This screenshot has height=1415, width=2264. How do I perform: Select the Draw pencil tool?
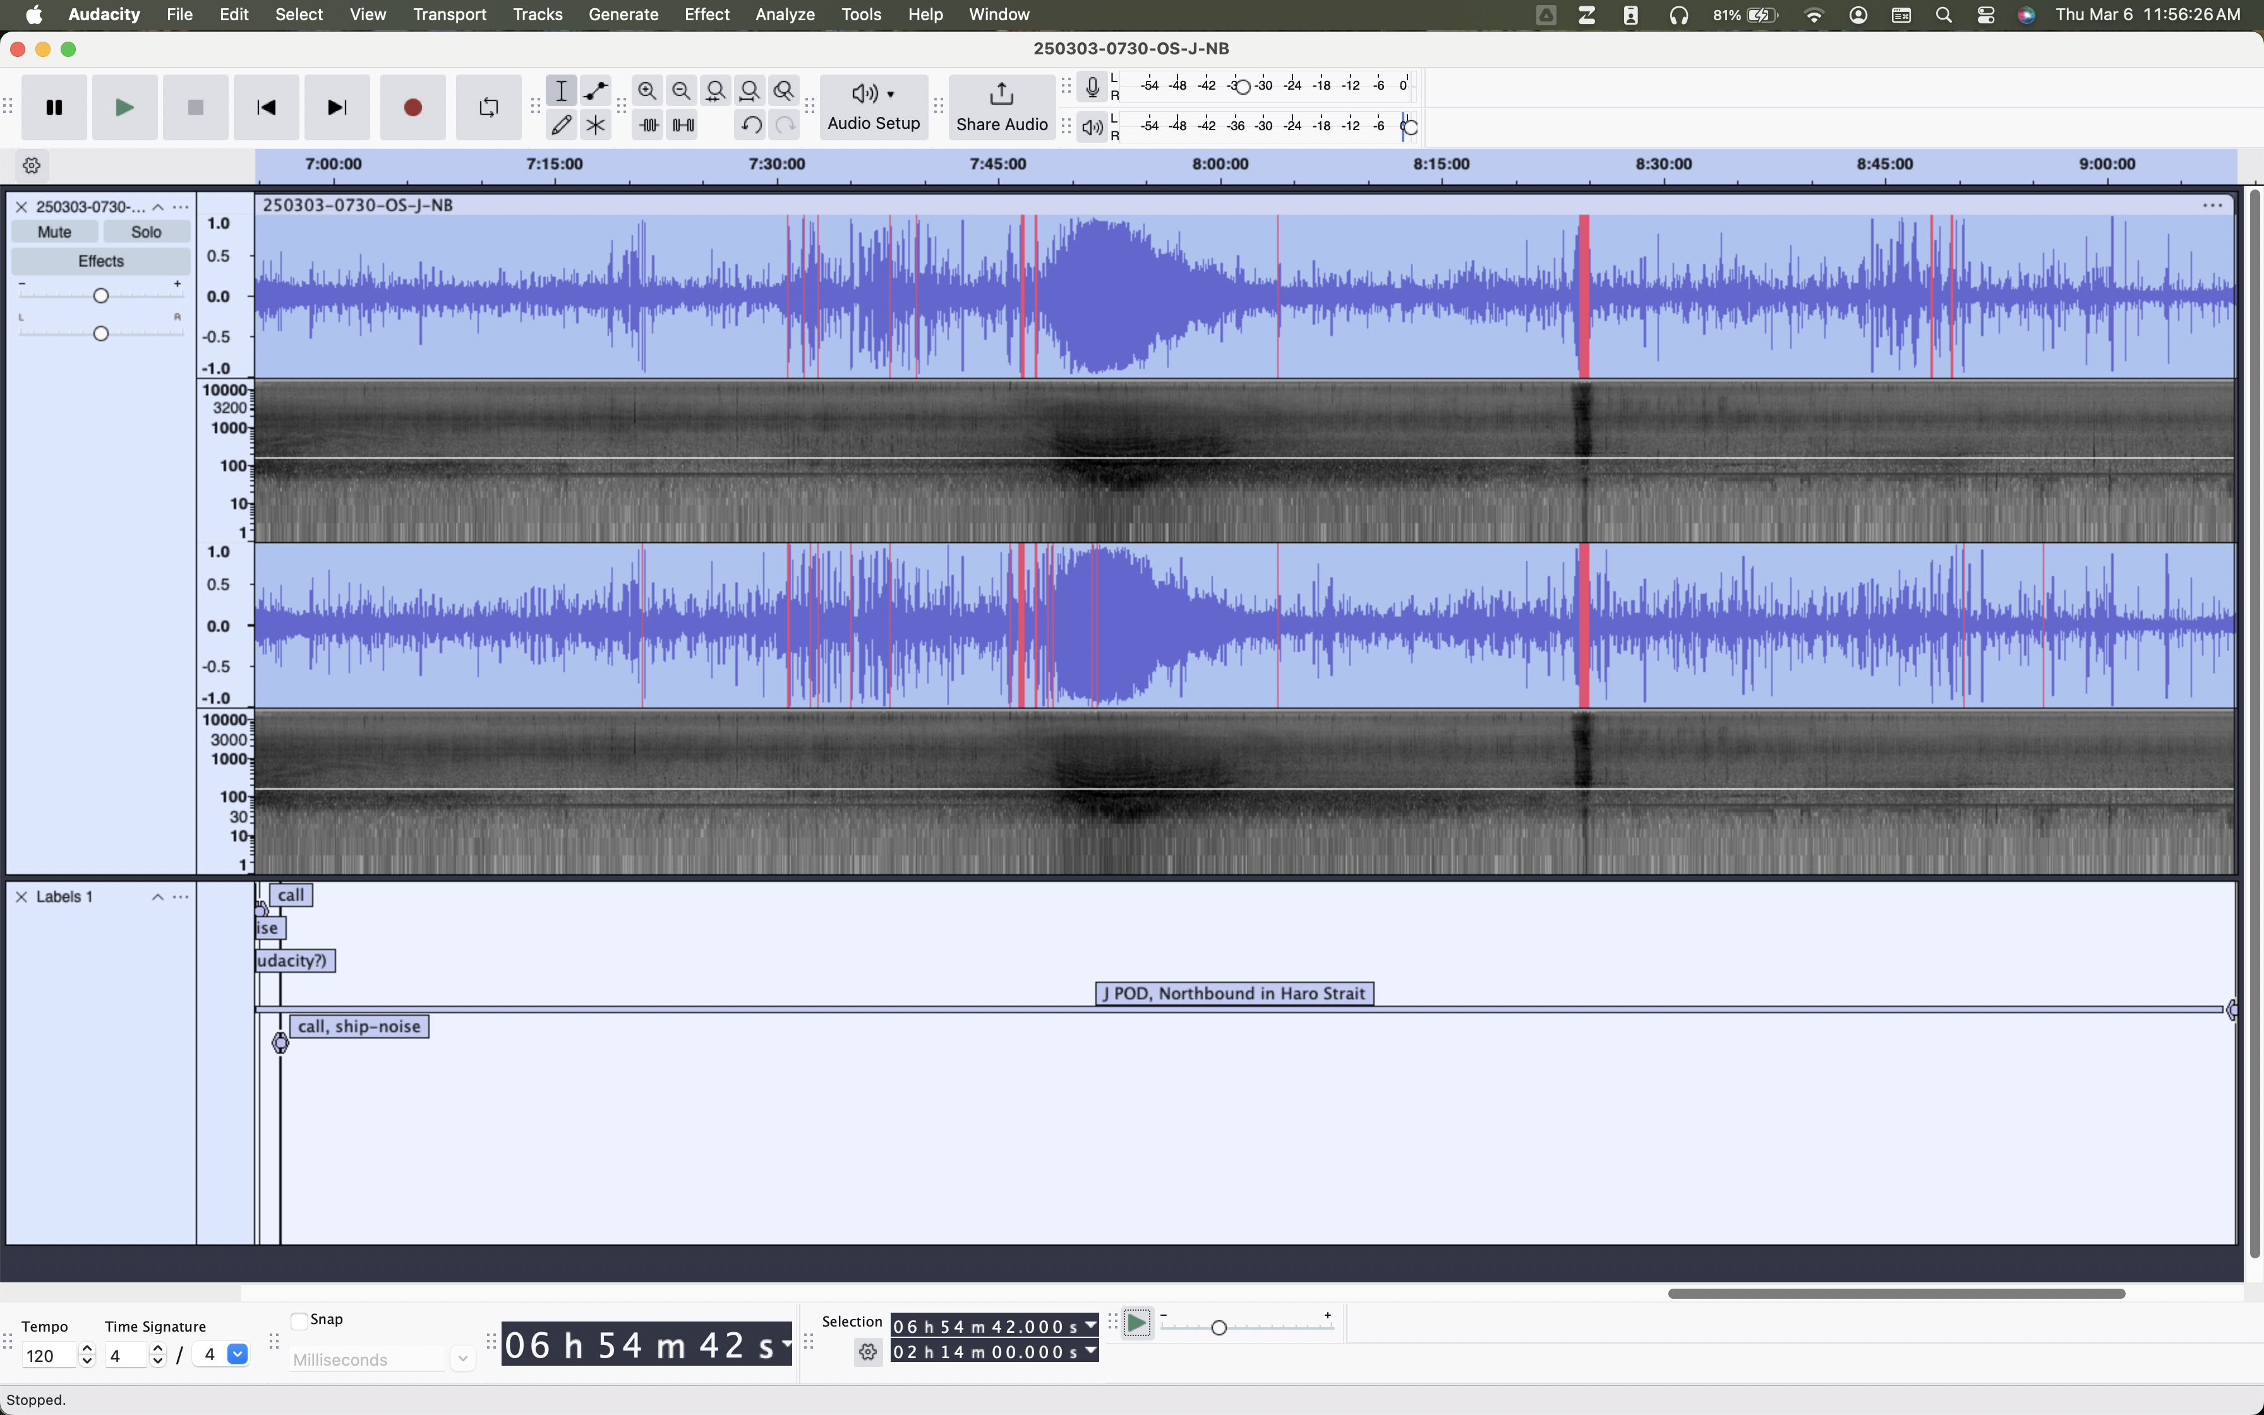(562, 124)
